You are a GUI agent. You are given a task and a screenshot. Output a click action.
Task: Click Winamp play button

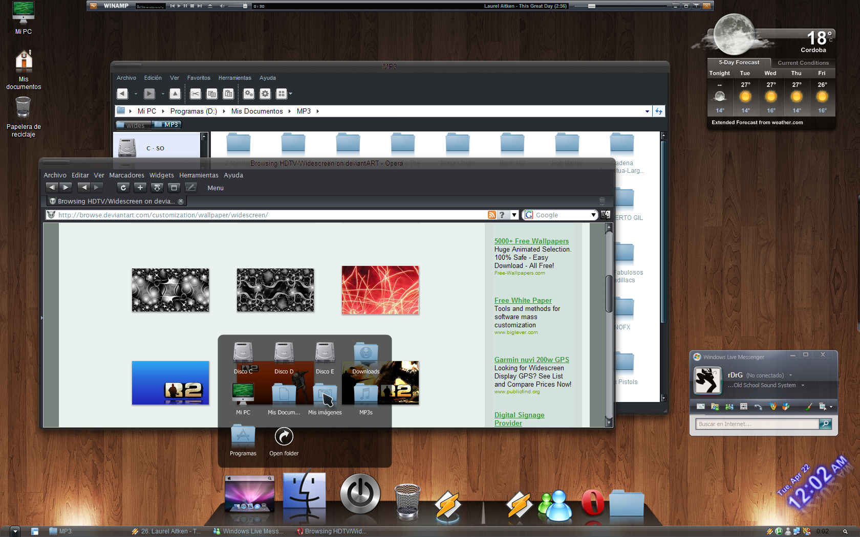click(179, 6)
